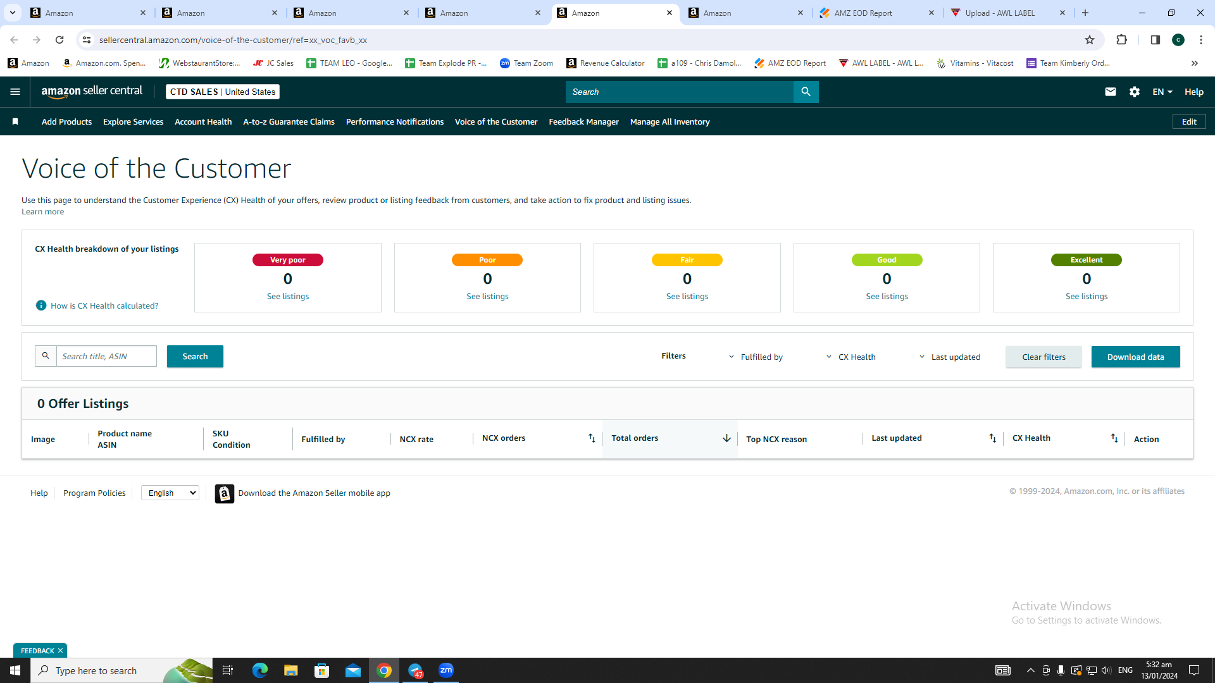Screen dimensions: 1215x683
Task: Open the Learn more link
Action: [42, 212]
